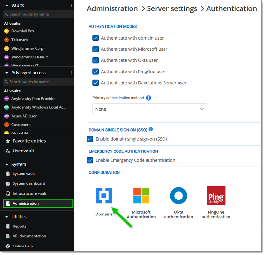The height and width of the screenshot is (255, 265).
Task: Open System dashboard from sidebar
Action: [29, 184]
